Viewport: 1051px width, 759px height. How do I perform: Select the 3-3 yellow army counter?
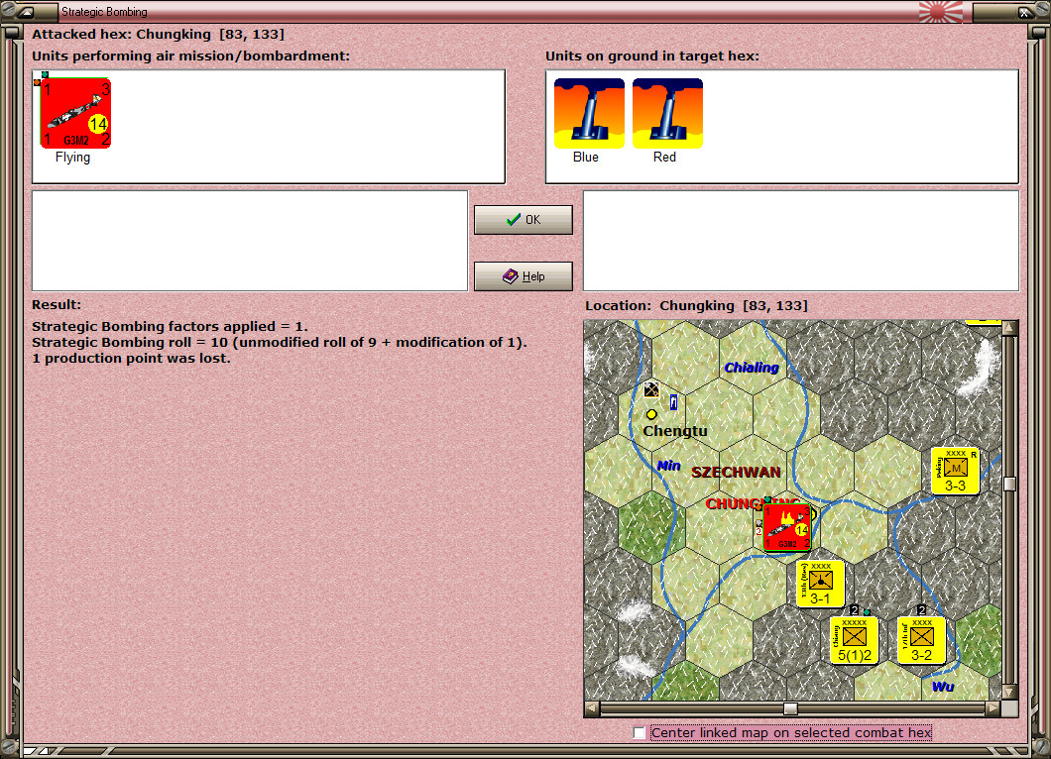(x=955, y=473)
